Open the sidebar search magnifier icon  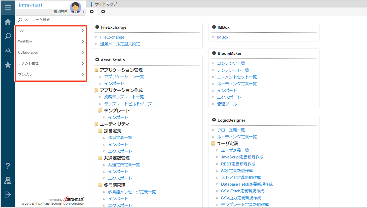(8, 36)
